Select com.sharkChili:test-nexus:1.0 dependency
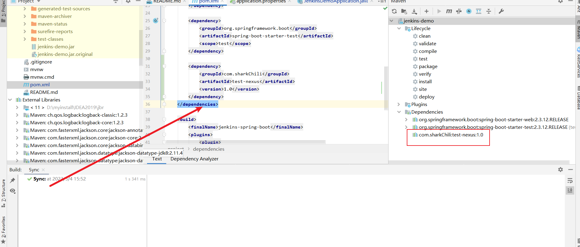 (451, 135)
